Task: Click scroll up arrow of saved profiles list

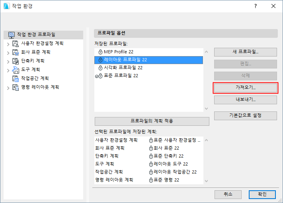Action: pyautogui.click(x=207, y=52)
